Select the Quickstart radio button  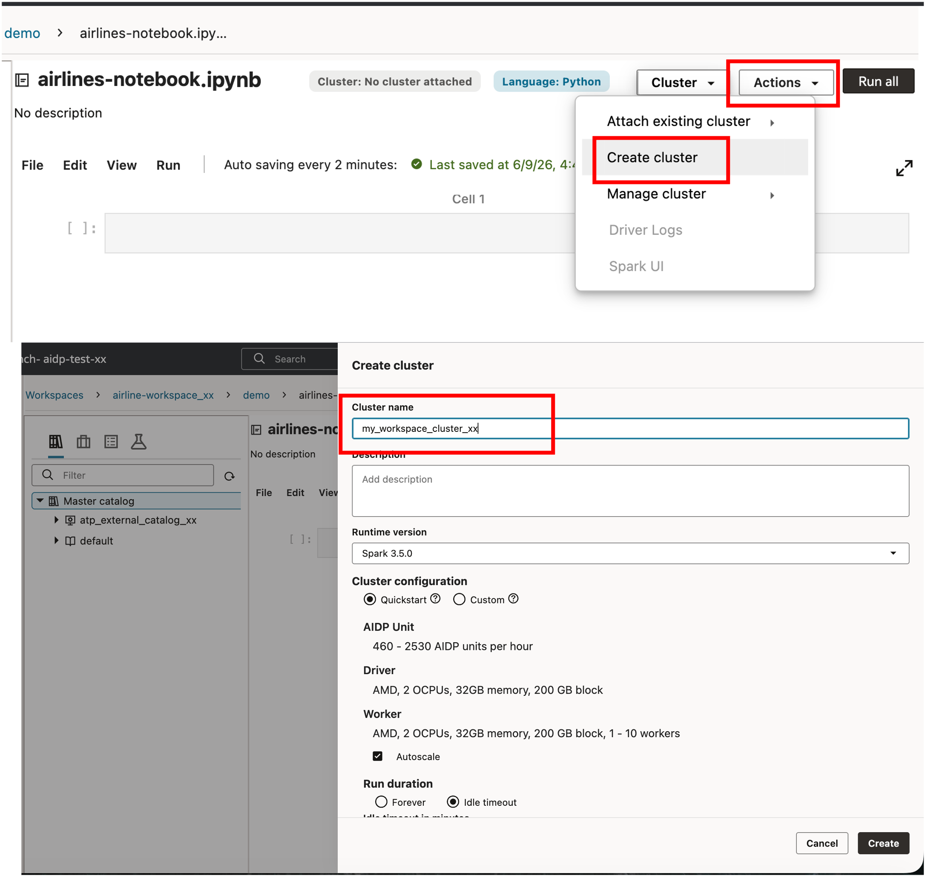[x=369, y=599]
